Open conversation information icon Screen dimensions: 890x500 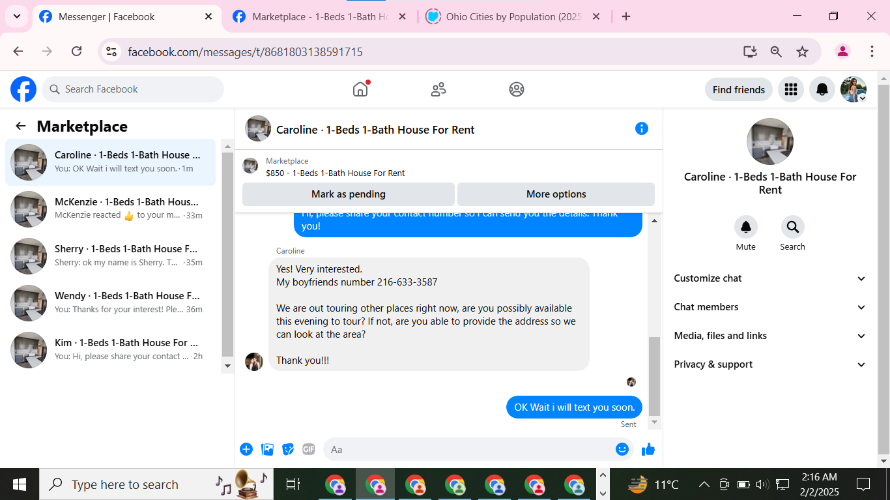pos(642,128)
